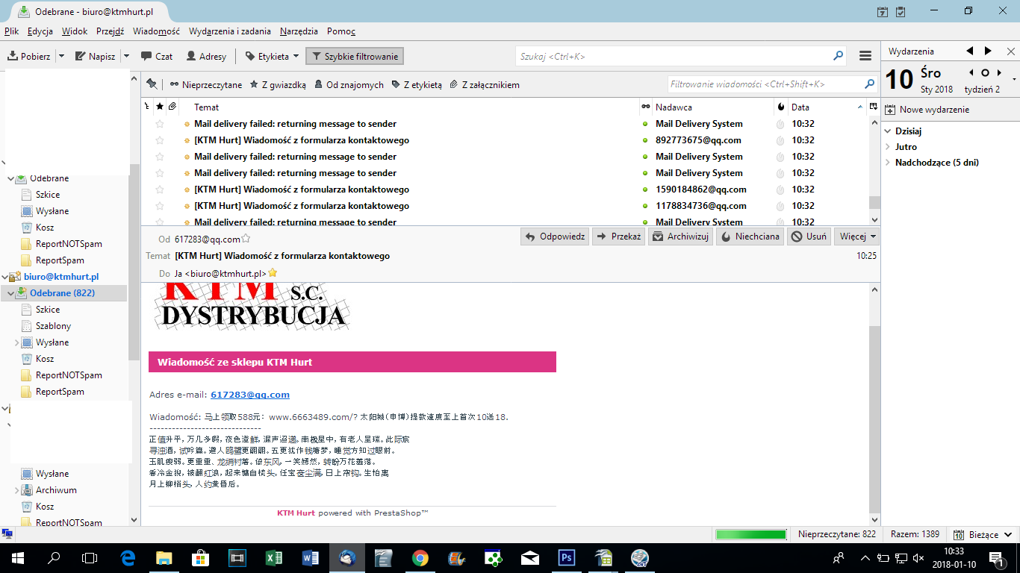Click the magnifier in the Szukaj search box
Viewport: 1020px width, 573px height.
click(x=839, y=56)
